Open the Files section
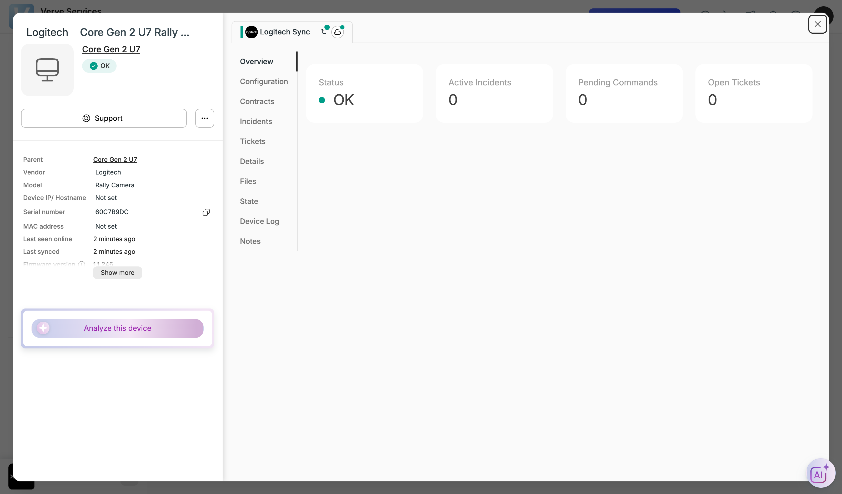Image resolution: width=842 pixels, height=494 pixels. point(248,181)
